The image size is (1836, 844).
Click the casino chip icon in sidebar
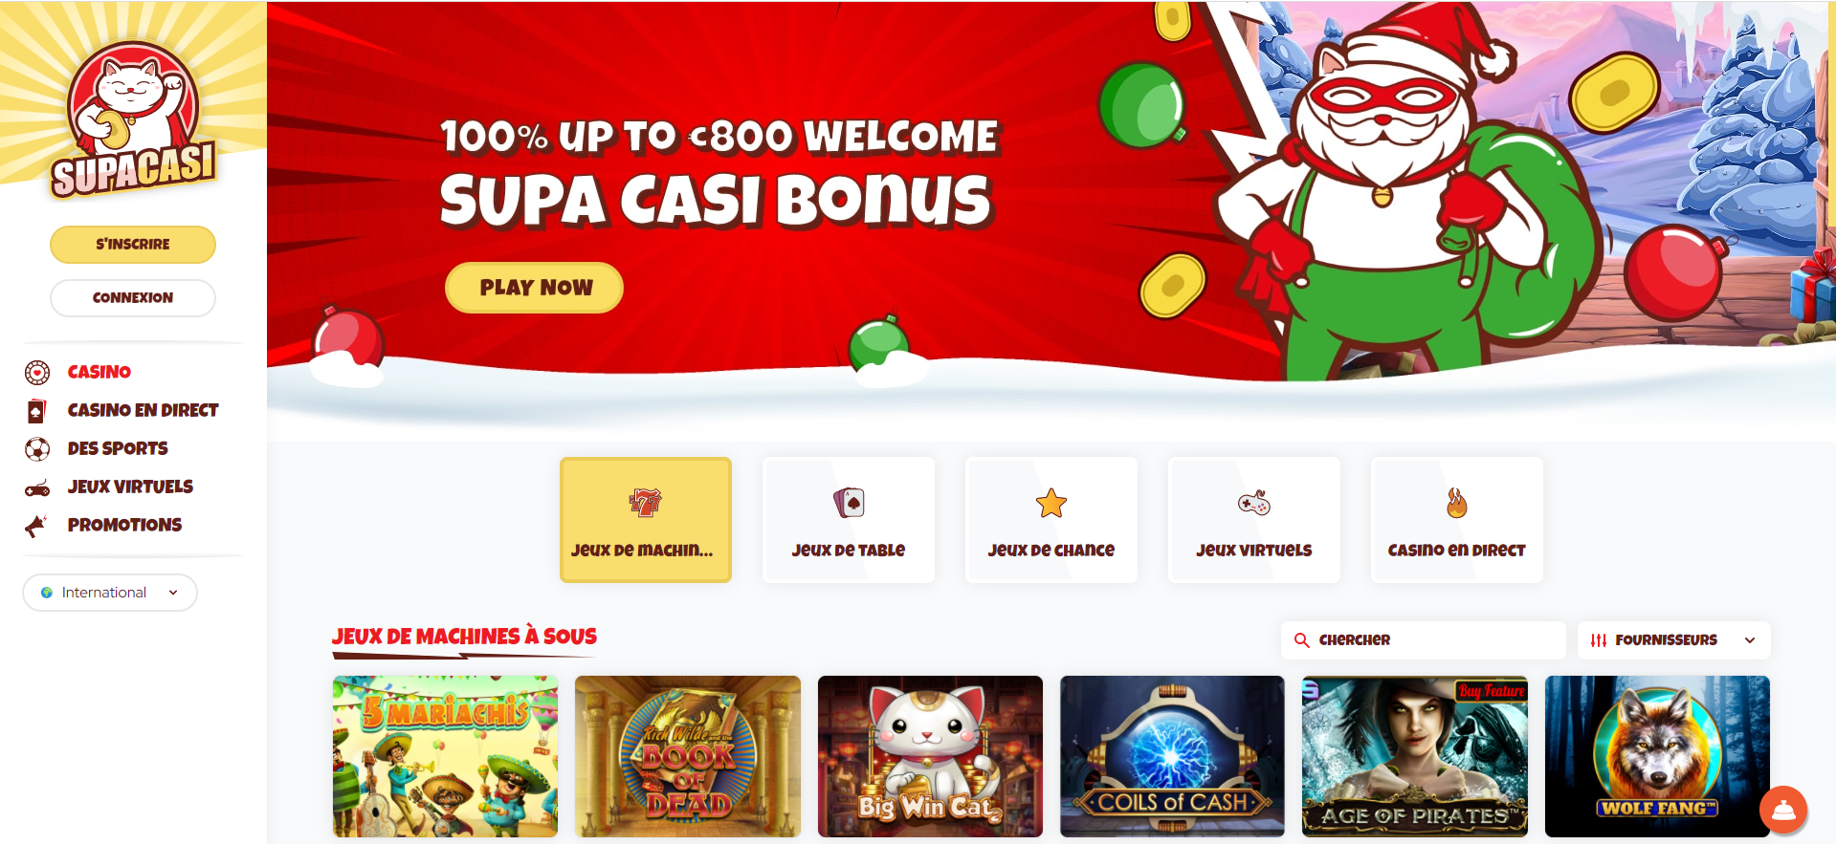[x=37, y=372]
